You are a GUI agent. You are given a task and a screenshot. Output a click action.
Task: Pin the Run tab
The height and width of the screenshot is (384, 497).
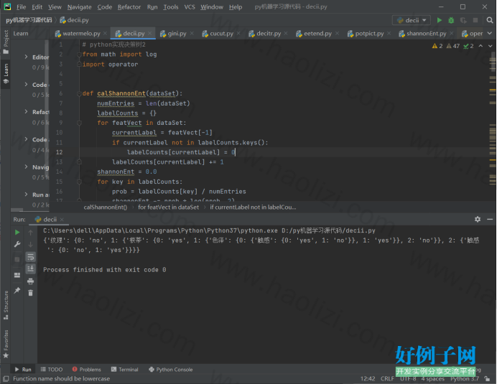click(x=17, y=290)
